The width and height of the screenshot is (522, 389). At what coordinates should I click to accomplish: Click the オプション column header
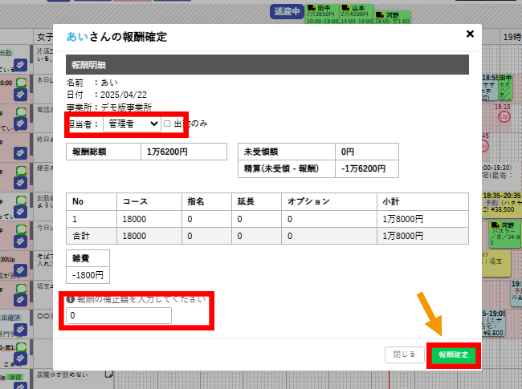point(329,201)
